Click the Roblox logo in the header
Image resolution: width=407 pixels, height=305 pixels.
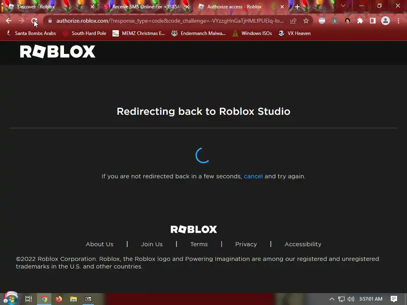pos(58,51)
